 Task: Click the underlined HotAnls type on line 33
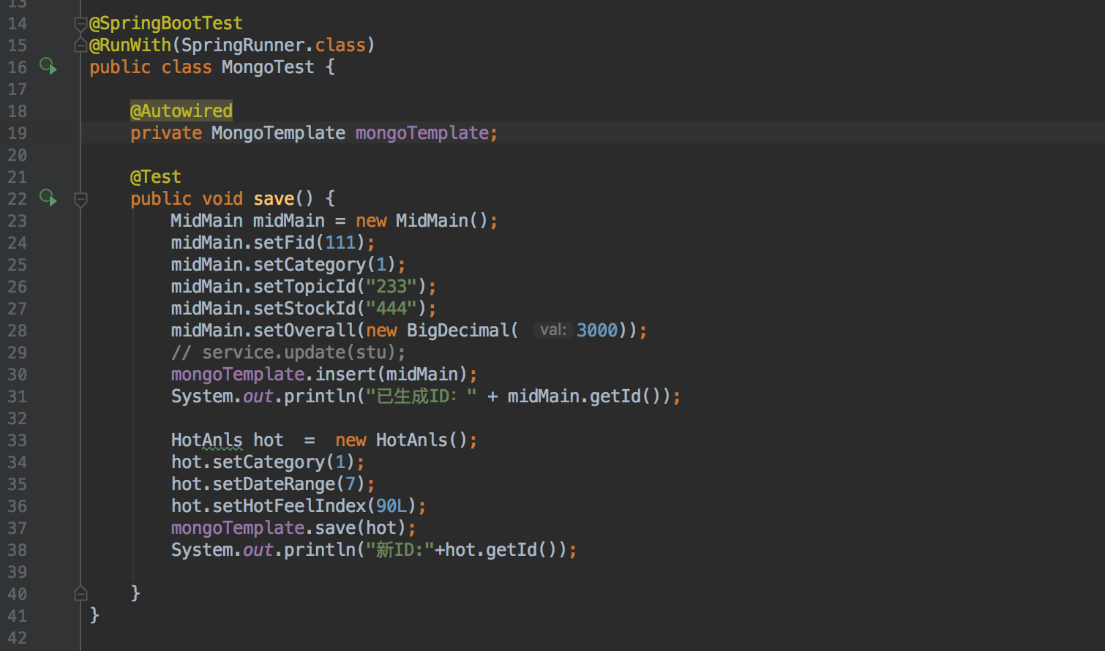[207, 440]
